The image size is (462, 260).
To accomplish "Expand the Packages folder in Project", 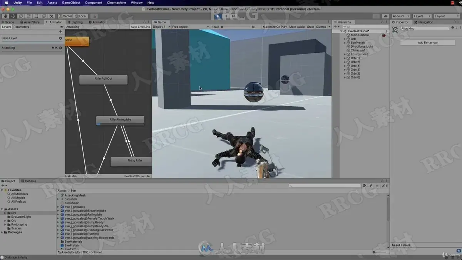I will point(2,232).
